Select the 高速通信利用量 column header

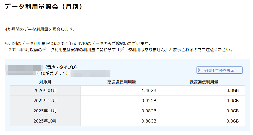(121, 82)
